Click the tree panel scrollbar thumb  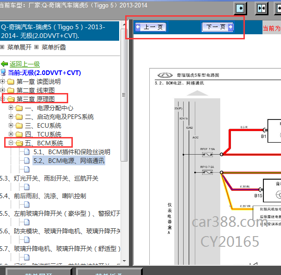[124, 95]
